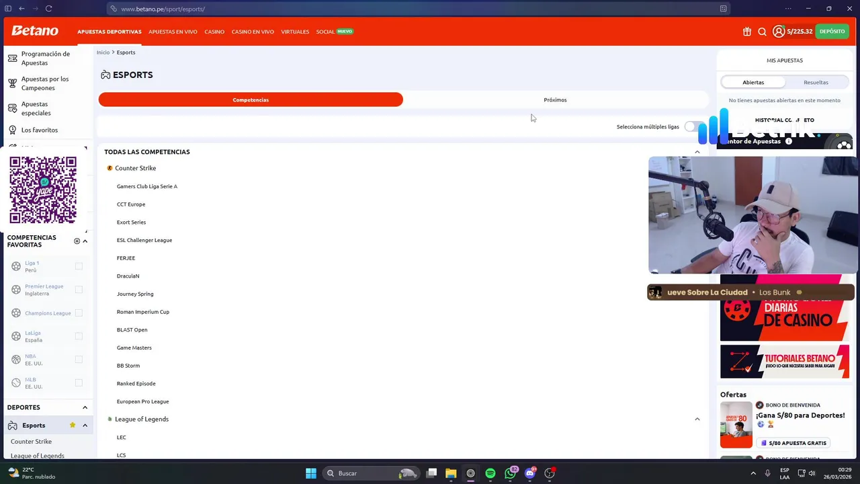The image size is (860, 484).
Task: Click the Apuestas especiales ticket icon
Action: (12, 108)
